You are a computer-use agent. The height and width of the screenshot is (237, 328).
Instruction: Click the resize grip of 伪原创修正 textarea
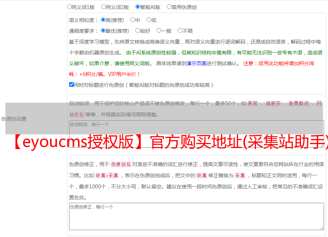click(x=322, y=228)
